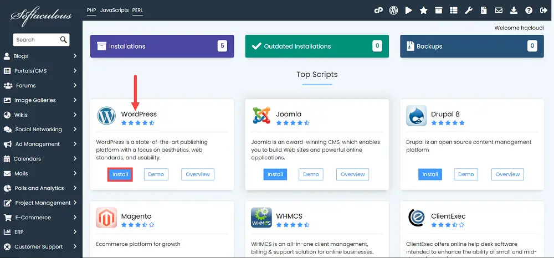Image resolution: width=554 pixels, height=258 pixels.
Task: Click the download icon in top toolbar
Action: pyautogui.click(x=514, y=10)
